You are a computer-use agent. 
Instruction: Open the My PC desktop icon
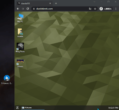click(x=20, y=18)
